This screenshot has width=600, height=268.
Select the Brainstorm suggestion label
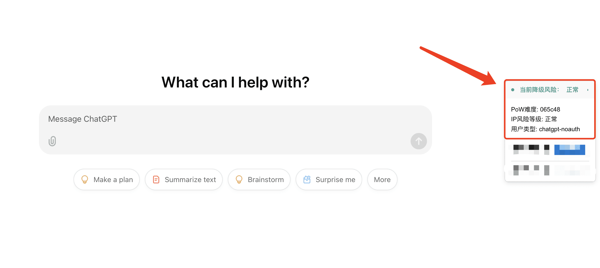click(266, 180)
